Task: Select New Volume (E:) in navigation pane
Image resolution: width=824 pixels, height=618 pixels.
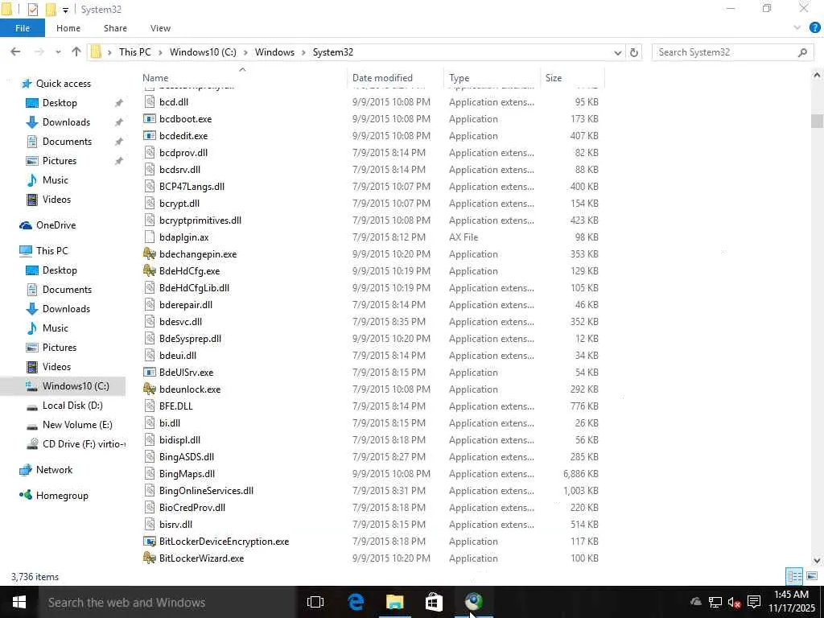Action: (77, 425)
